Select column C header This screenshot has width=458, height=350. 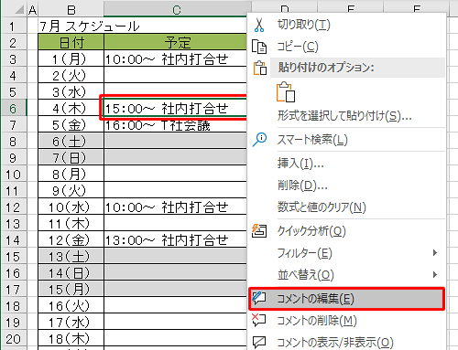[x=177, y=10]
